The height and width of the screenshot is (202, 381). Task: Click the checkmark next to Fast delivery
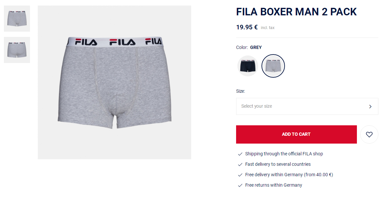click(x=240, y=164)
